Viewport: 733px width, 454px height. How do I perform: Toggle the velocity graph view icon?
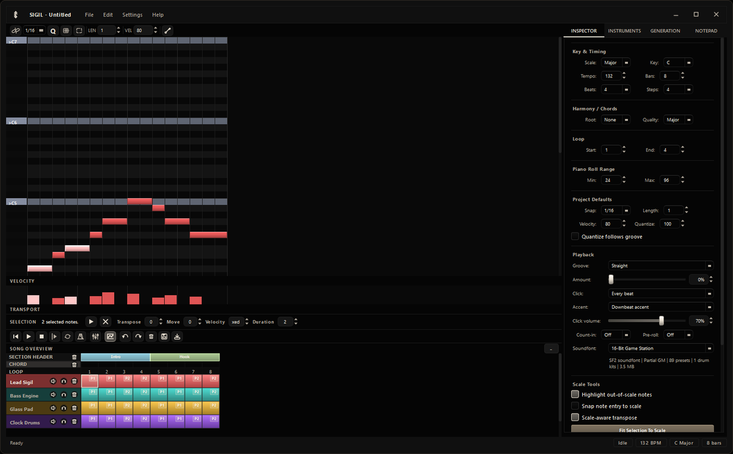point(110,336)
